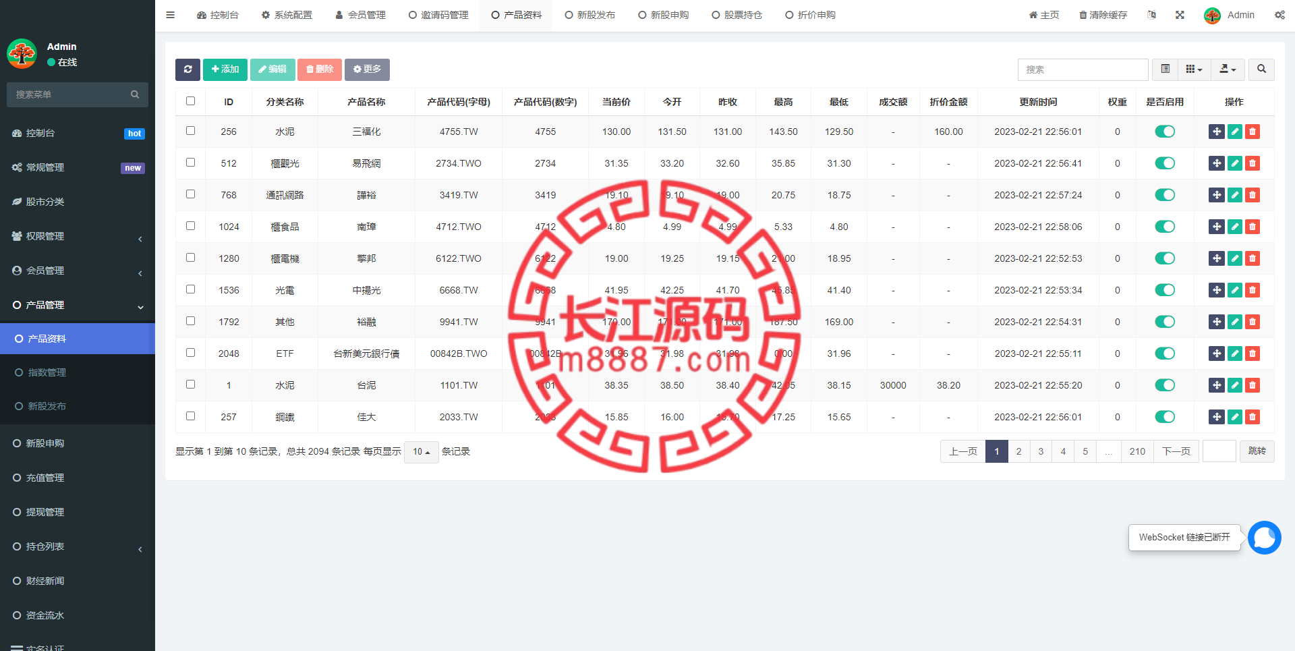Expand the 持仓列表 sidebar menu
This screenshot has width=1295, height=651.
click(78, 546)
